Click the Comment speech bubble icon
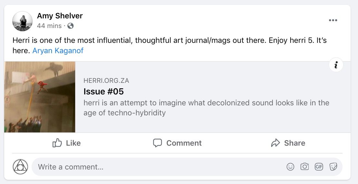358x184 pixels. [x=157, y=143]
